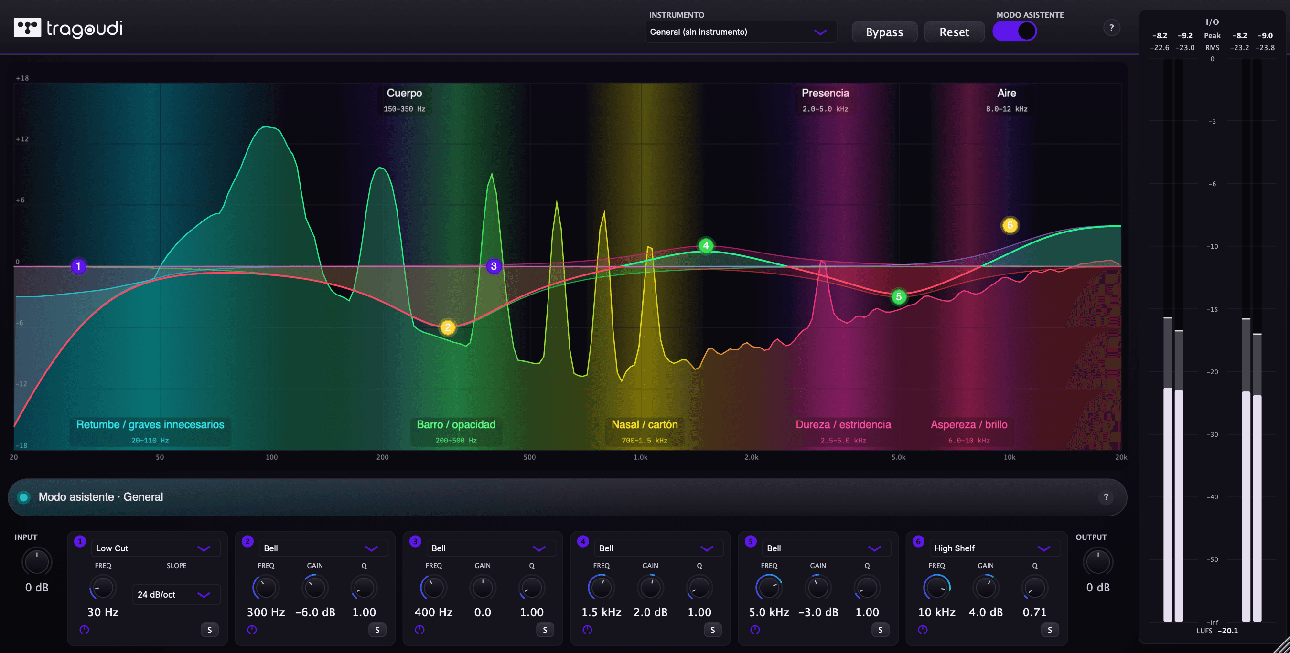Click band 4 number badge
Screen dimensions: 1290x653
[583, 541]
